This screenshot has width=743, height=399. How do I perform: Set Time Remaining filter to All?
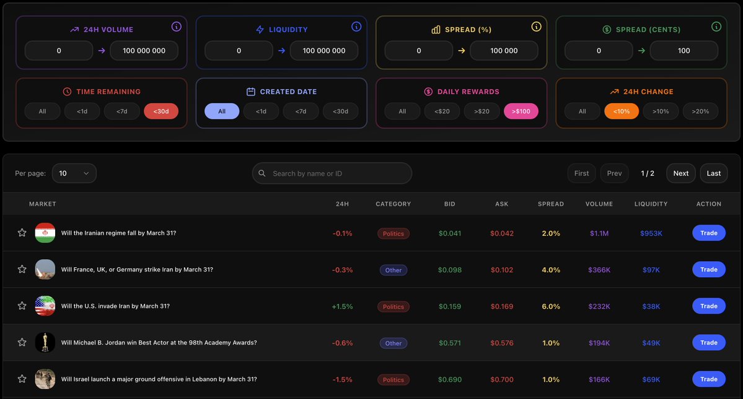pyautogui.click(x=43, y=111)
